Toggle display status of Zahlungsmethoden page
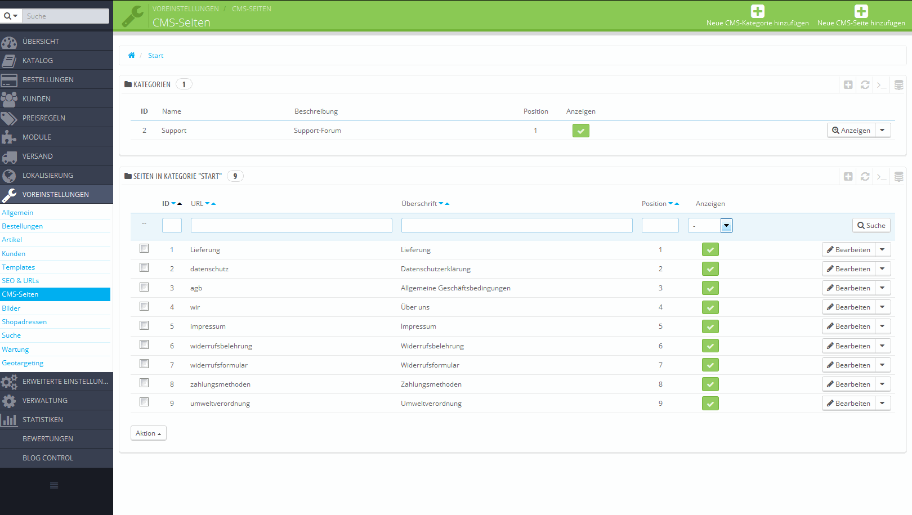Image resolution: width=912 pixels, height=515 pixels. point(710,384)
